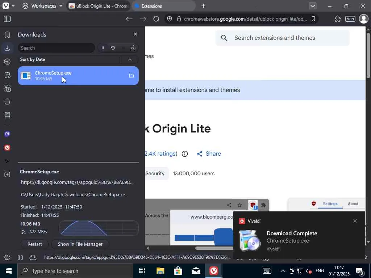Open the History panel
Screen dimensions: 371x278
pos(7,62)
